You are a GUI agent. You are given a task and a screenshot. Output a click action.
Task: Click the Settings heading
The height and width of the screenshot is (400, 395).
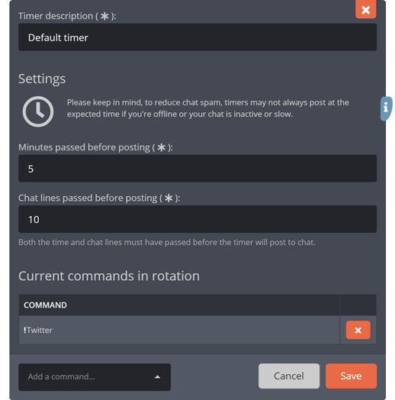pyautogui.click(x=42, y=79)
